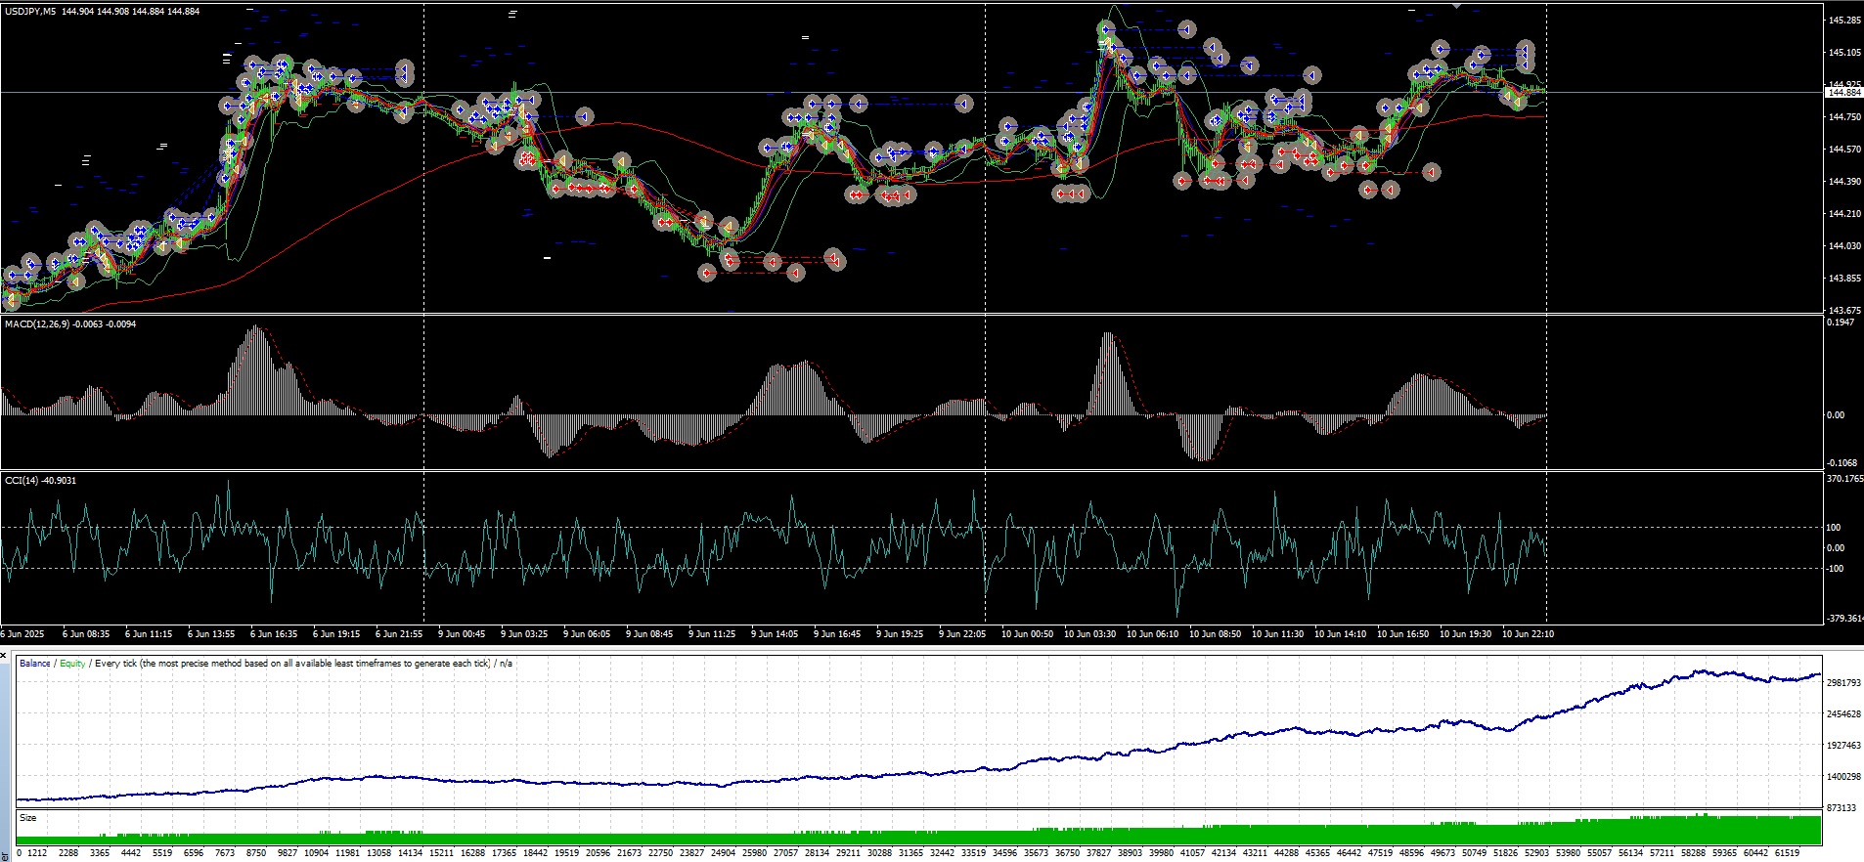Click the time axis label 6 Jun 16:35
The width and height of the screenshot is (1864, 862).
click(x=274, y=634)
